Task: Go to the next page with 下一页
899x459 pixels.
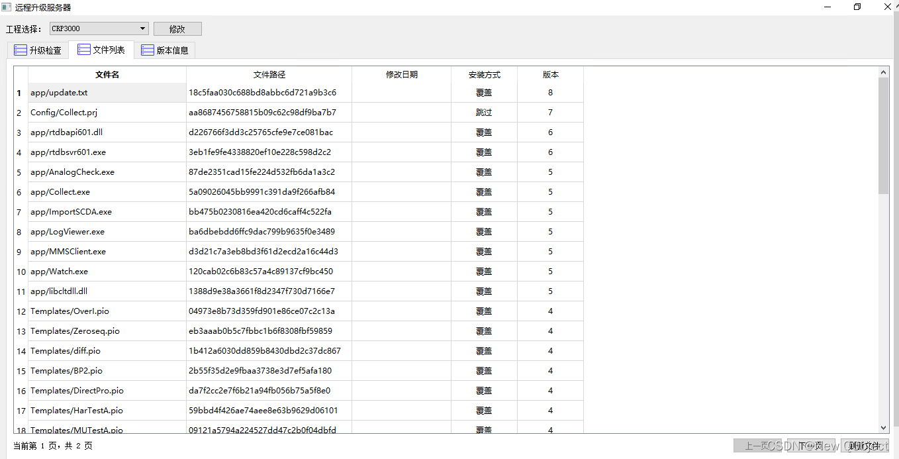Action: (810, 446)
